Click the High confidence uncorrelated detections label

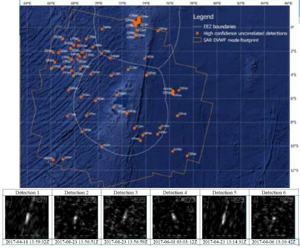point(245,33)
